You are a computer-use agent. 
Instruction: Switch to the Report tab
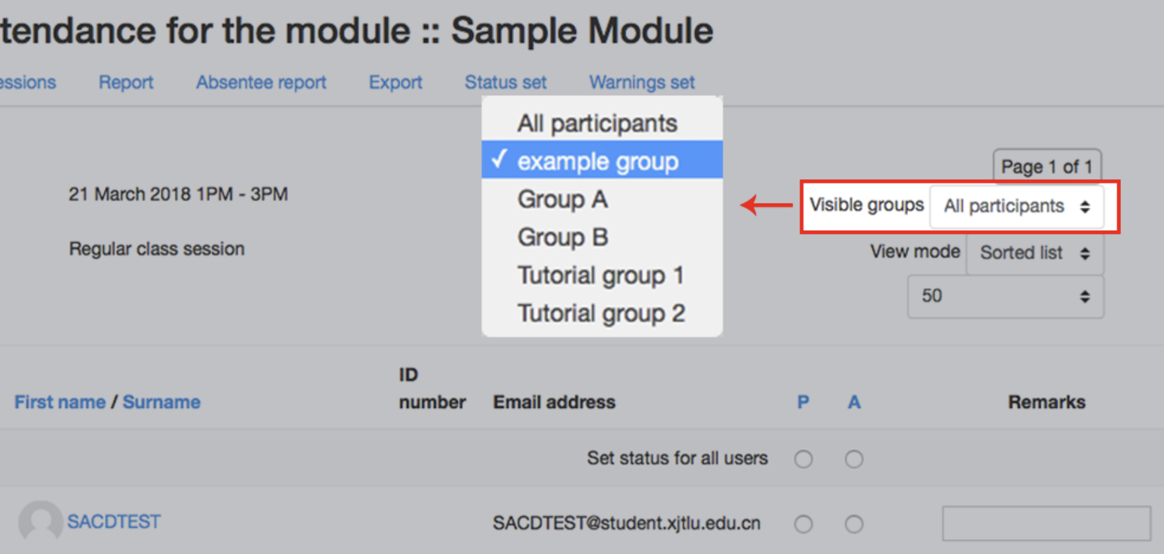[126, 82]
